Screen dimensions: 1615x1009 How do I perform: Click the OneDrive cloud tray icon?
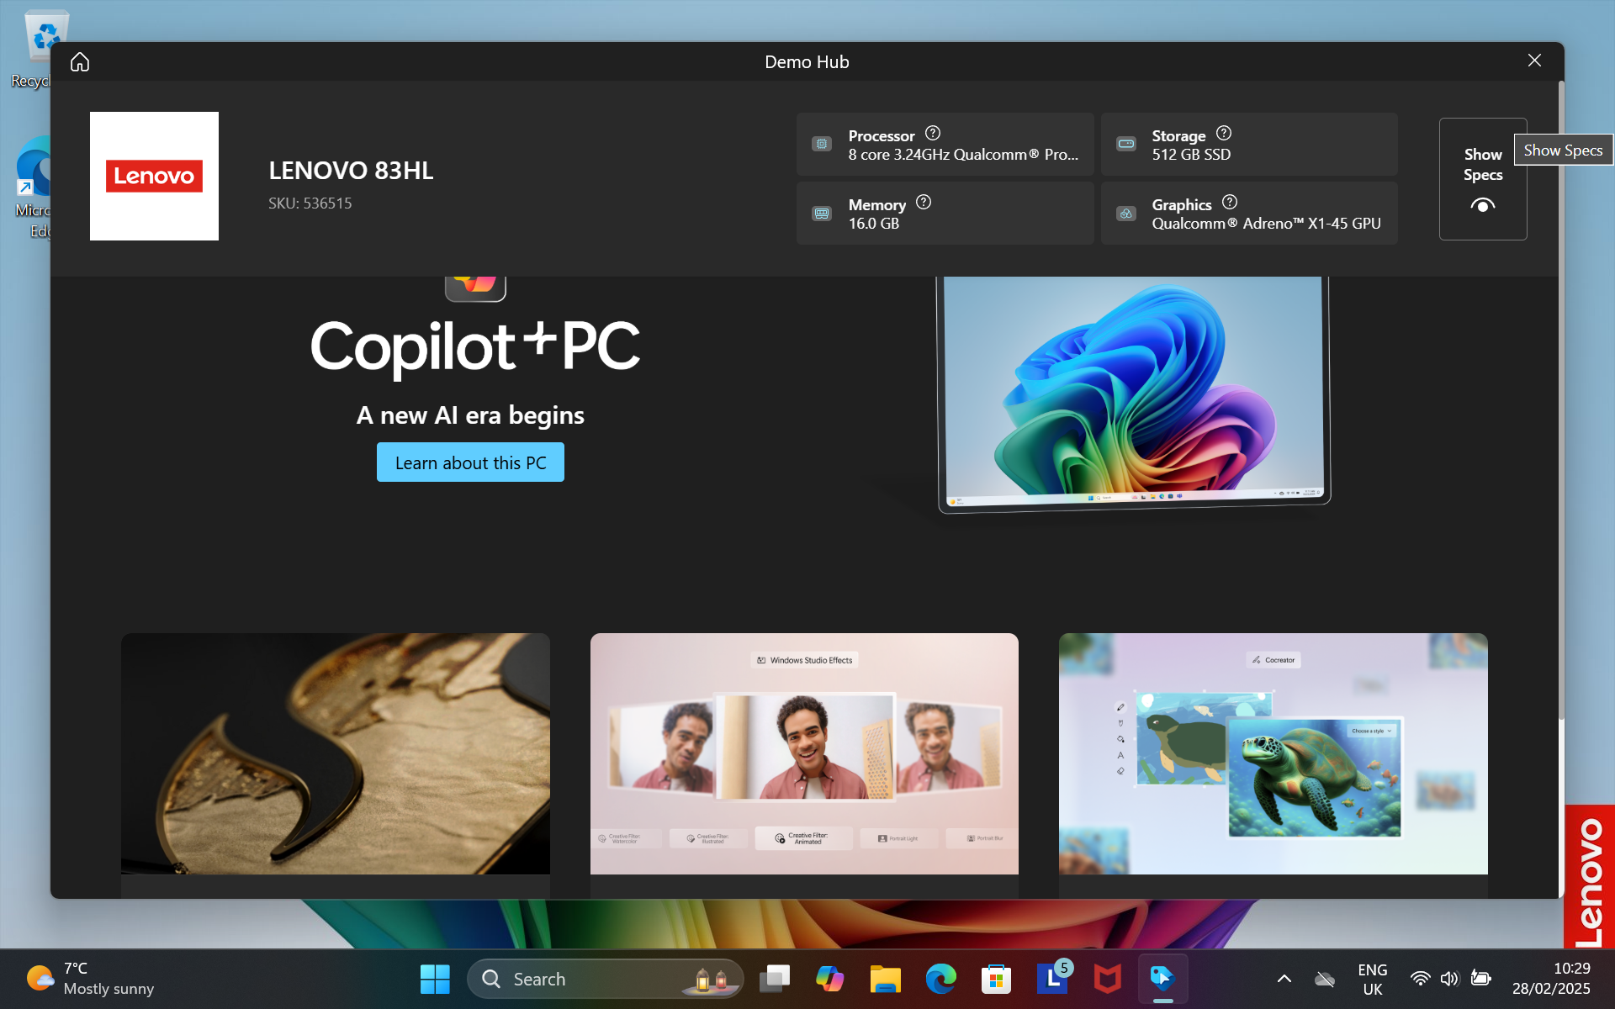click(x=1325, y=979)
